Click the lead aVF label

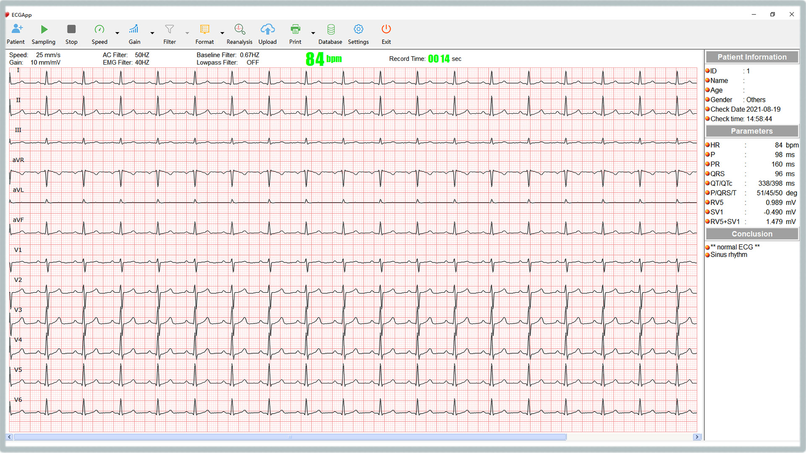pyautogui.click(x=18, y=220)
